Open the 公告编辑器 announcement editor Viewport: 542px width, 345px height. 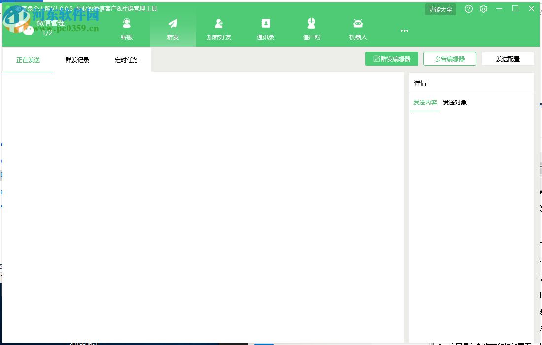[x=449, y=58]
